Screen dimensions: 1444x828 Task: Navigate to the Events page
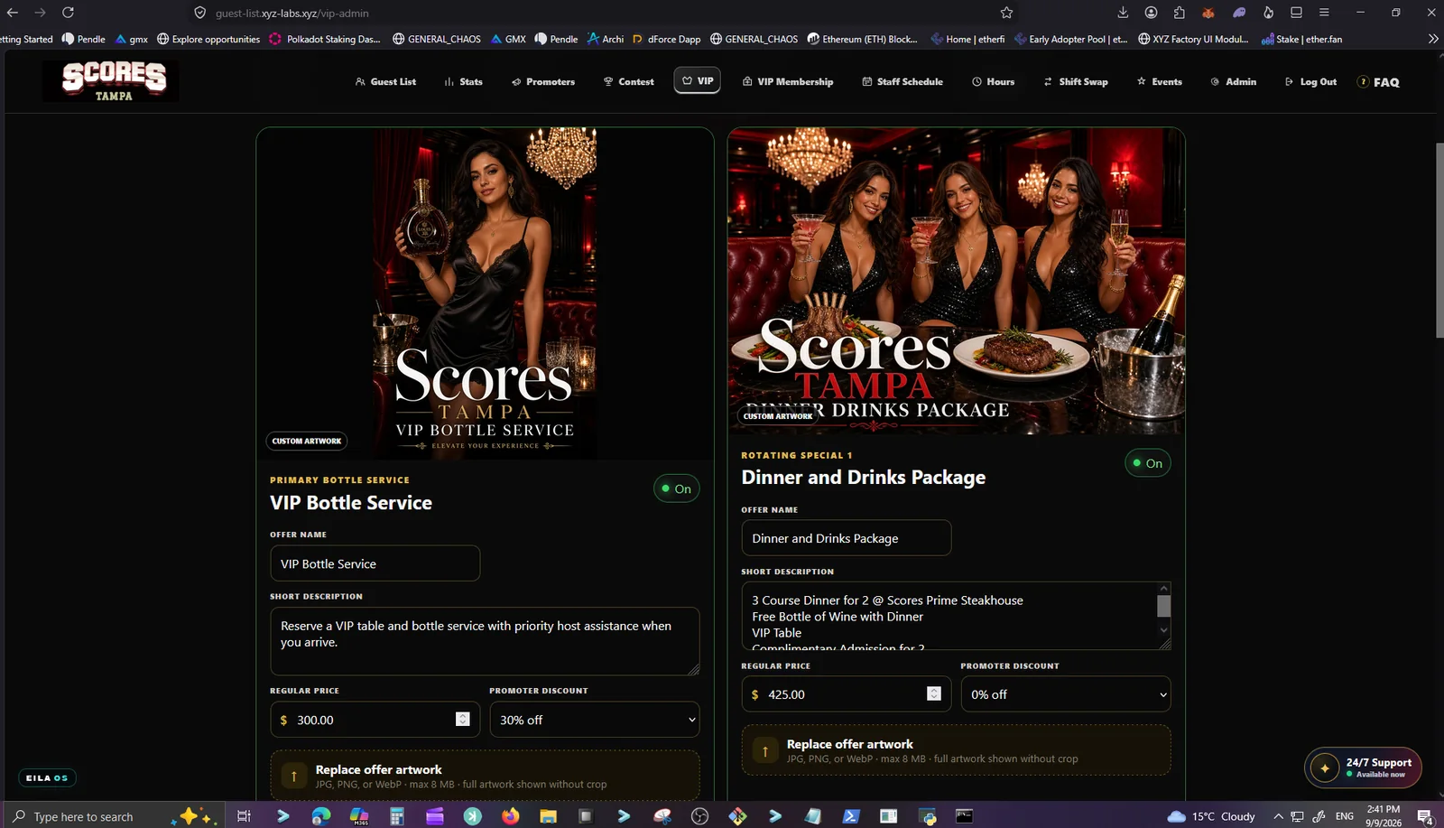coord(1159,81)
